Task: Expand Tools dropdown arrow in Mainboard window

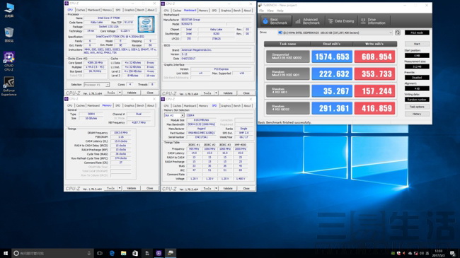Action: tap(217, 93)
